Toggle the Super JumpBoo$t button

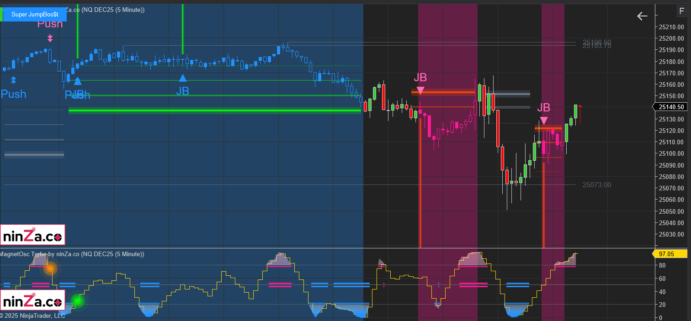35,15
